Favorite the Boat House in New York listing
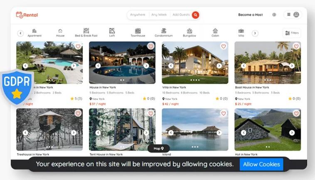This screenshot has height=180, width=315. [296, 46]
